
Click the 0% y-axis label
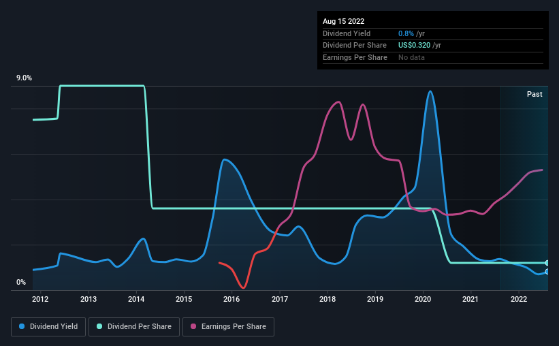pyautogui.click(x=21, y=282)
